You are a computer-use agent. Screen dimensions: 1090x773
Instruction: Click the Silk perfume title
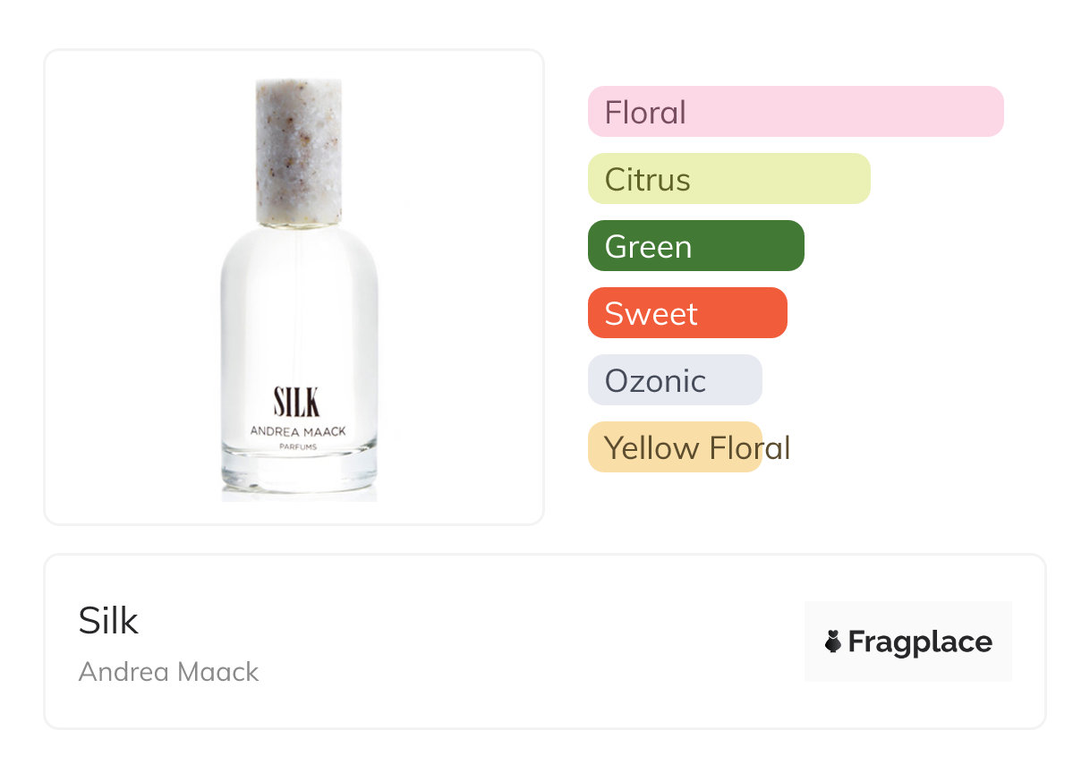(108, 620)
